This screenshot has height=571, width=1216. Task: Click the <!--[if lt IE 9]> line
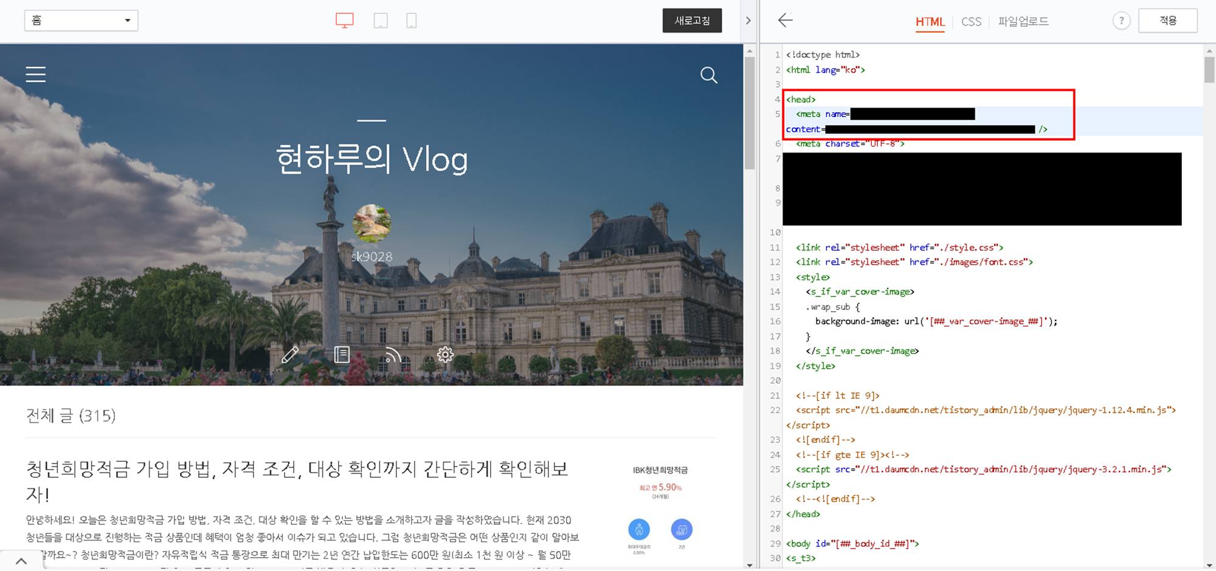pos(837,396)
